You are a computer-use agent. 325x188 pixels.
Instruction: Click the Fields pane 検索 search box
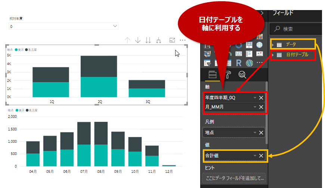pos(296,29)
